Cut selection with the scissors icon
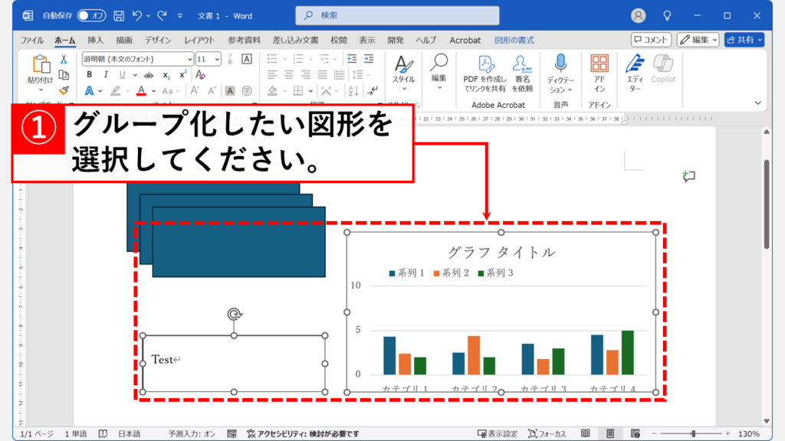 pos(64,59)
